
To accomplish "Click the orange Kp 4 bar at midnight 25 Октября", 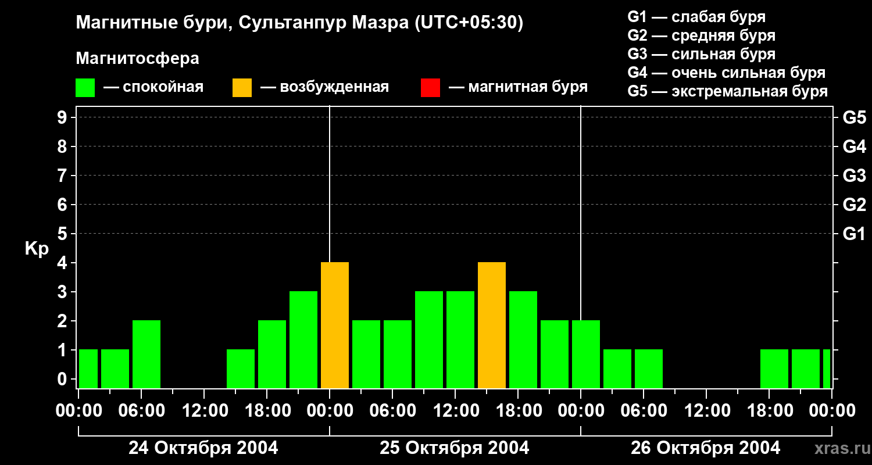I will [x=335, y=325].
